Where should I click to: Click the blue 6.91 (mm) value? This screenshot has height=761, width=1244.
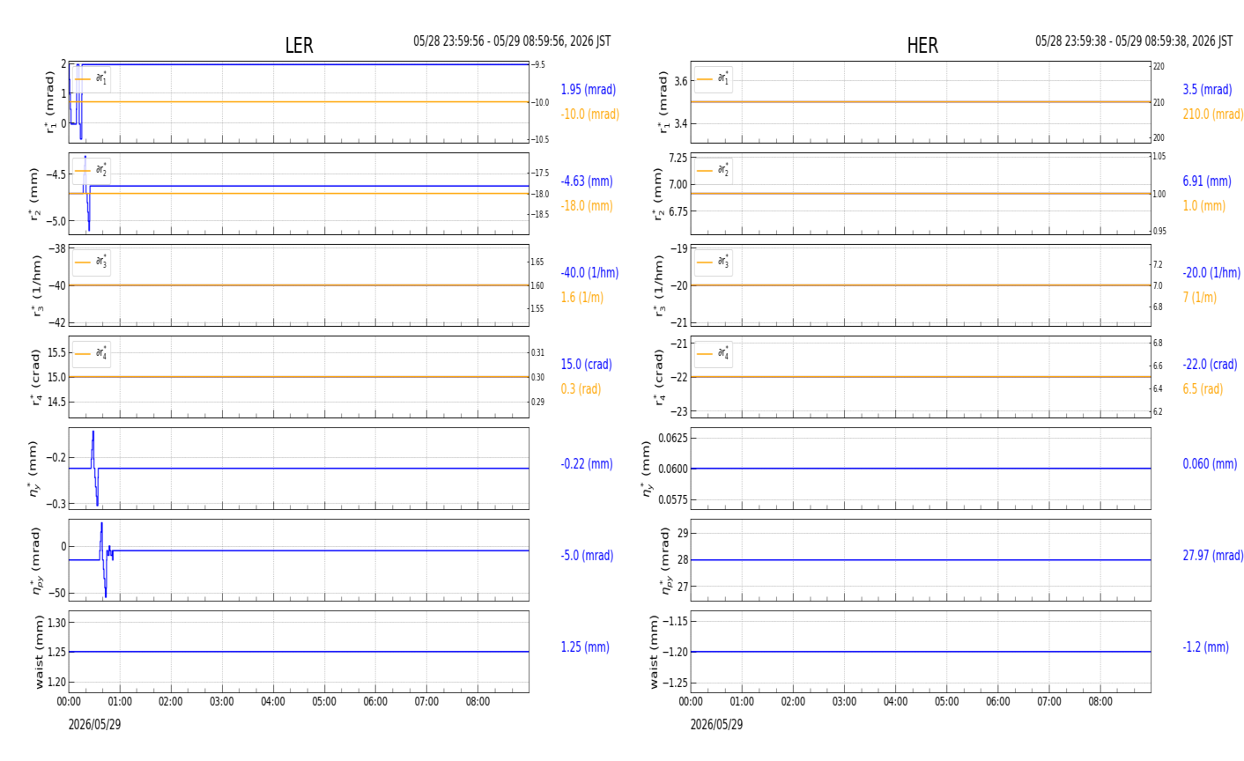point(1207,181)
